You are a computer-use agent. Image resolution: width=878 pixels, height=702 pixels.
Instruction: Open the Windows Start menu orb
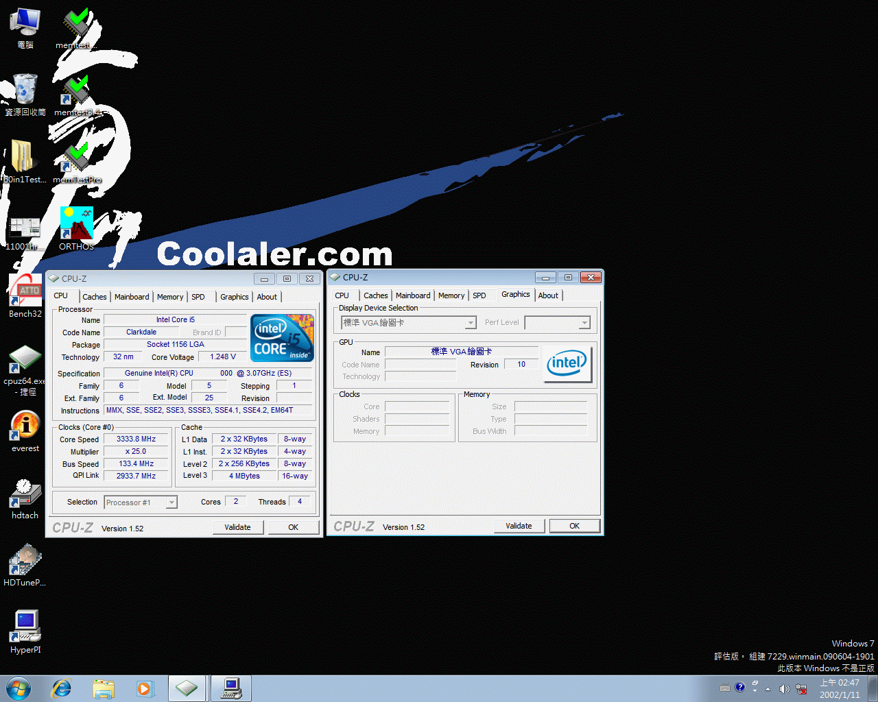(19, 688)
